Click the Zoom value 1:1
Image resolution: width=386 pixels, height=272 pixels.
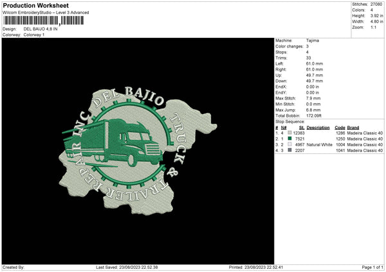(x=373, y=27)
